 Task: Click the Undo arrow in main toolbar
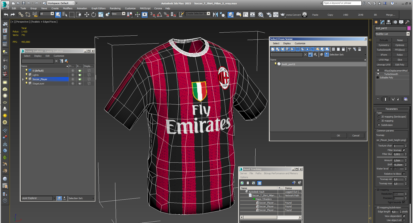[6, 14]
